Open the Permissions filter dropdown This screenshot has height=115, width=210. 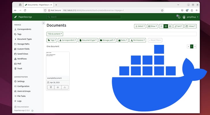tap(138, 40)
